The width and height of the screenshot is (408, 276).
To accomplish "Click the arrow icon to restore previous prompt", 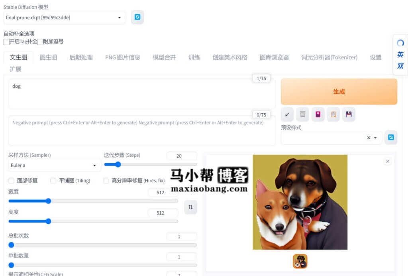I will [x=287, y=114].
